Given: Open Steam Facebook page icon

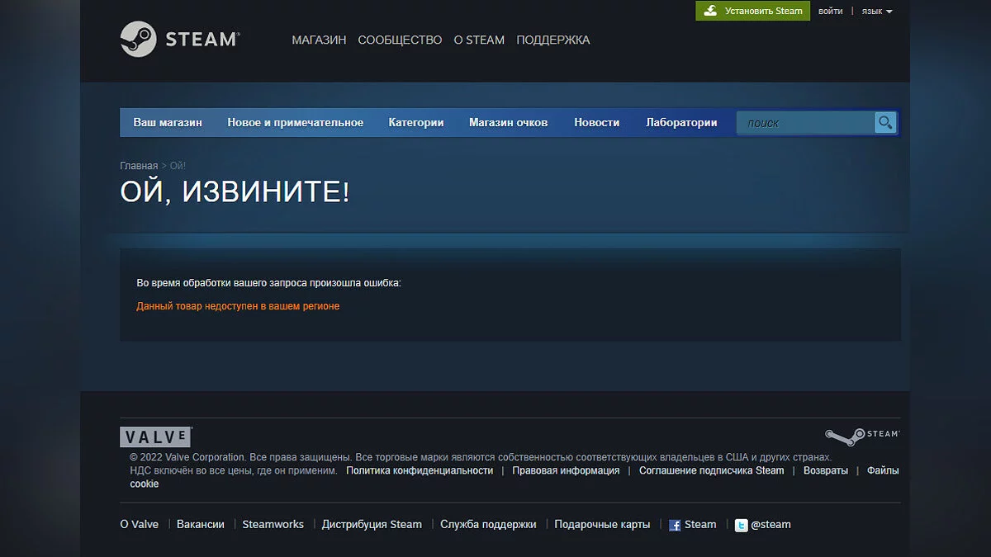Looking at the screenshot, I should pos(675,525).
